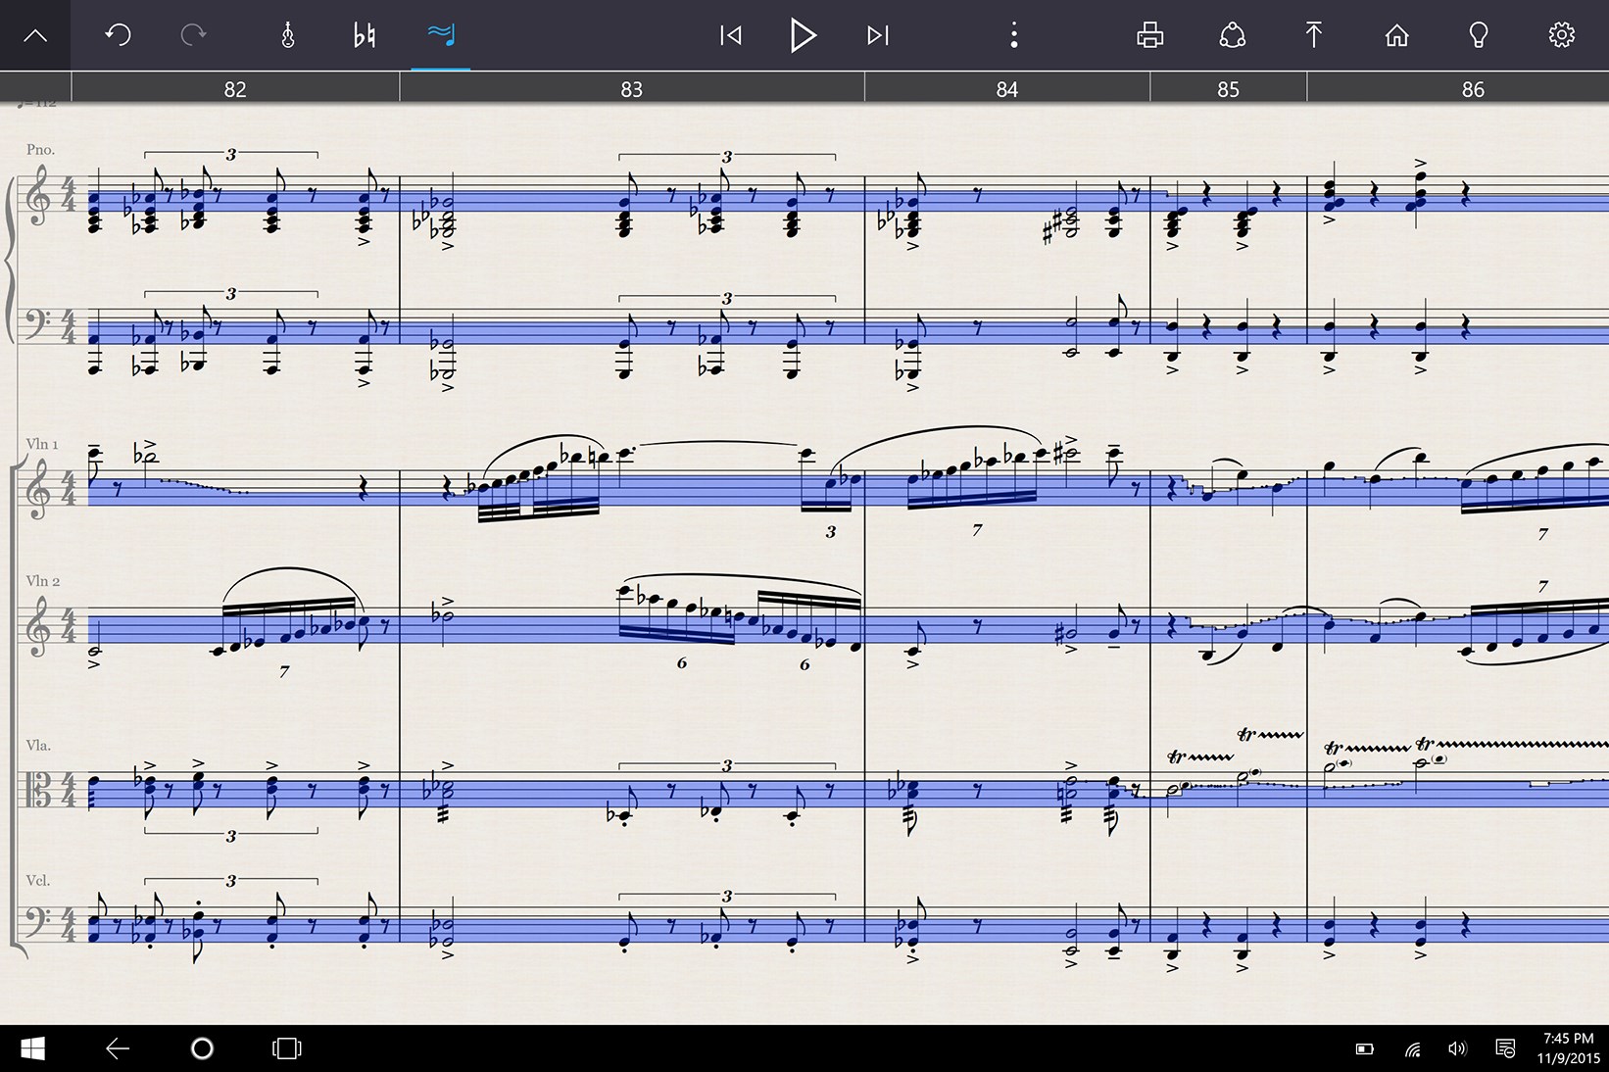Expand the Action Center in system tray
The width and height of the screenshot is (1609, 1072).
1506,1048
